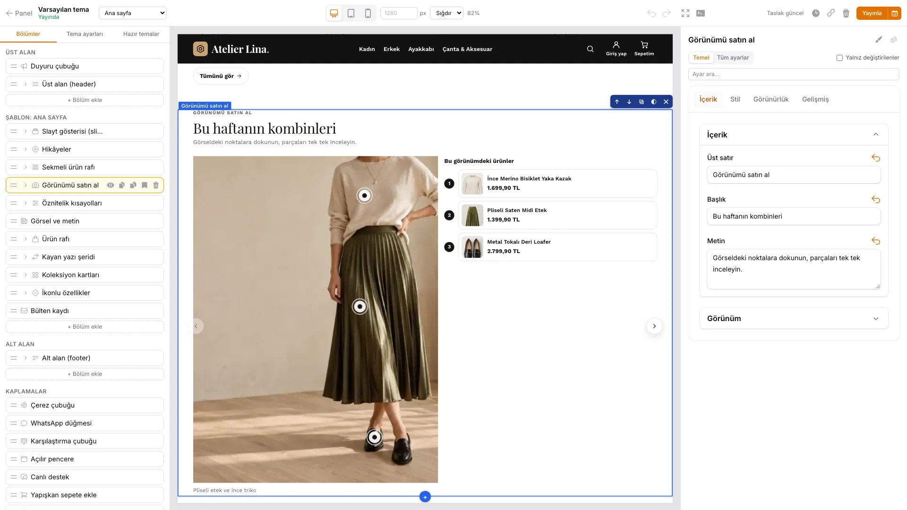Image resolution: width=907 pixels, height=510 pixels.
Task: Open the Hazır temalar tab
Action: 141,34
